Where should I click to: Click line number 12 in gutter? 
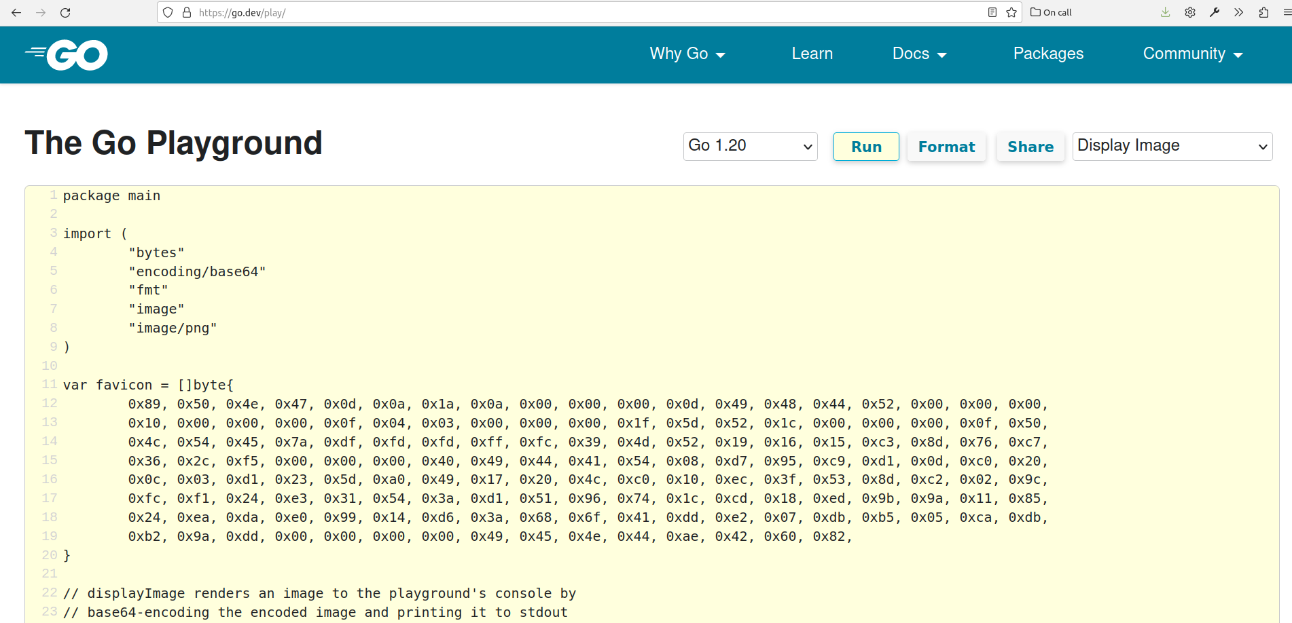(x=50, y=403)
